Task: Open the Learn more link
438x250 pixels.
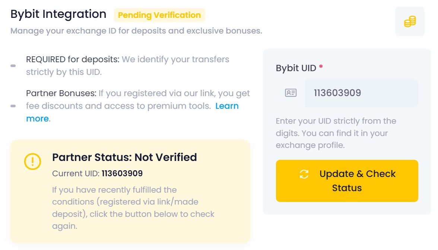Action: coord(227,106)
